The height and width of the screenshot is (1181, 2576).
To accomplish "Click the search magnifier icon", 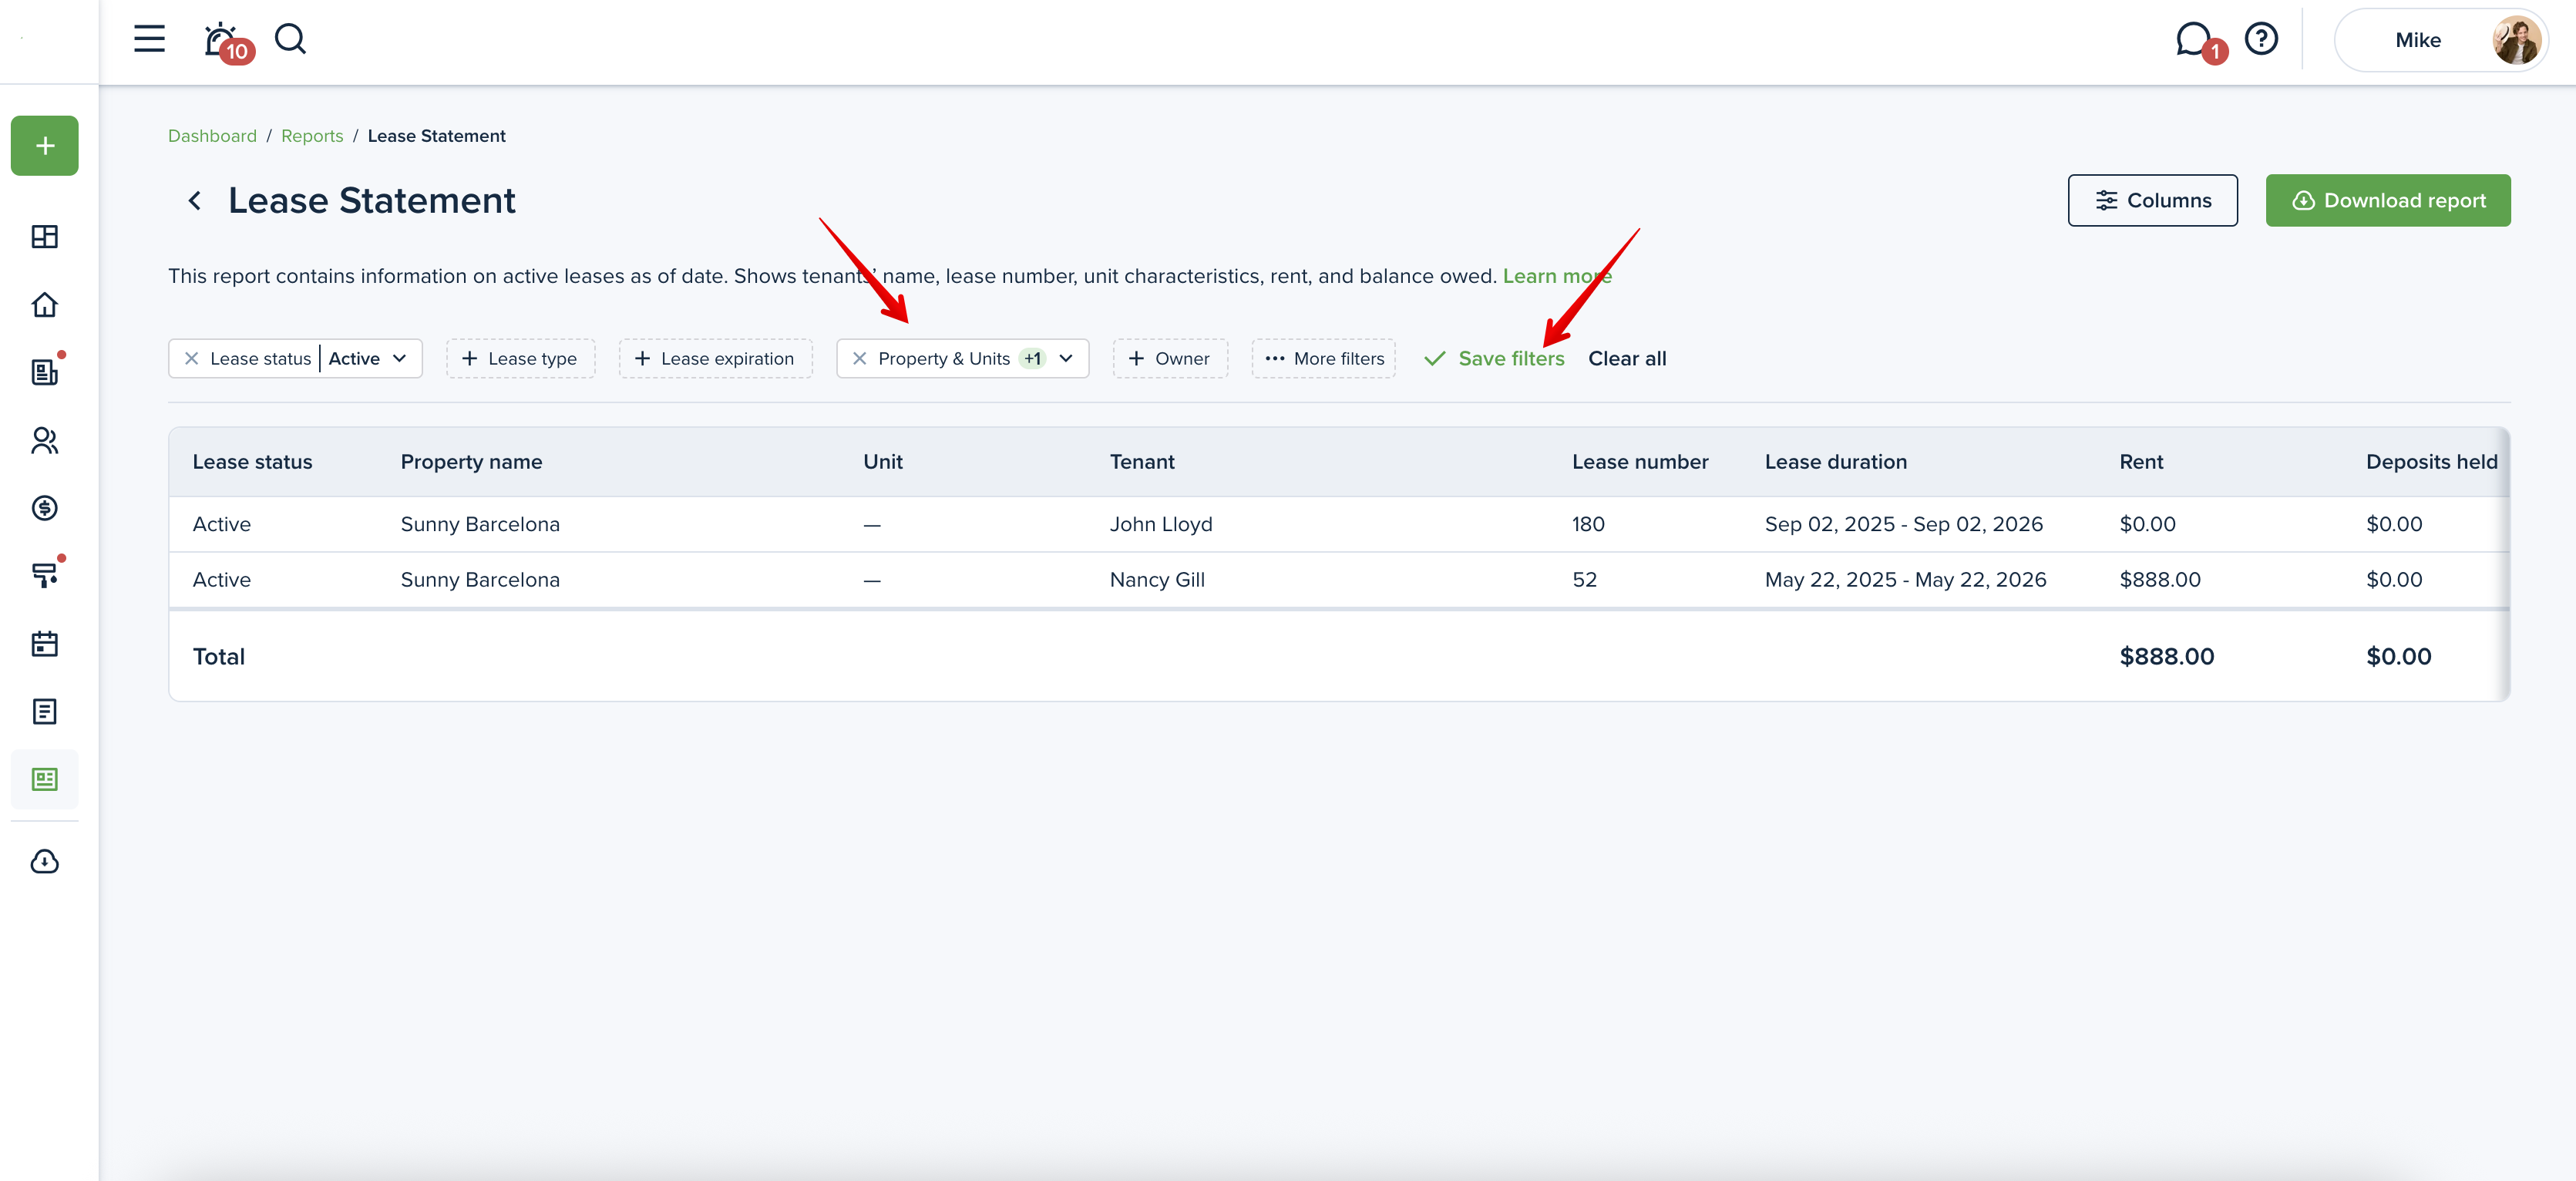I will click(x=290, y=39).
